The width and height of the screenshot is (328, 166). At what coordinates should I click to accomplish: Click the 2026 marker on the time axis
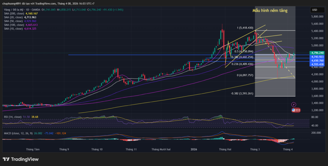[x=193, y=149]
